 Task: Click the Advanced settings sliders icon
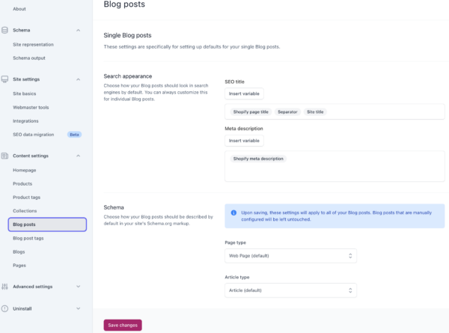point(5,286)
